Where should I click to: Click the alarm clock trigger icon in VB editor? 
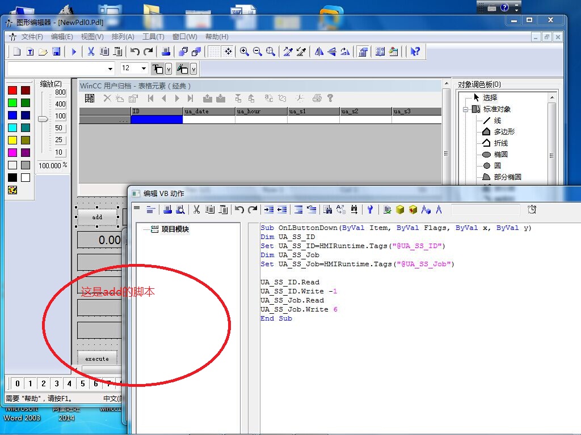532,210
